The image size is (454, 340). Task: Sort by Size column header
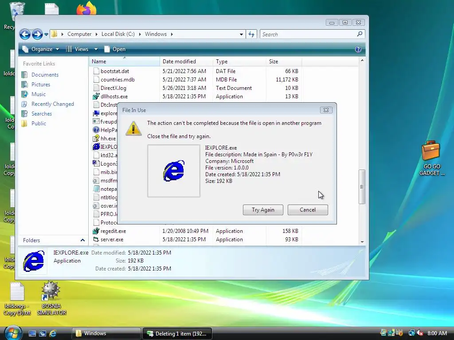[x=284, y=62]
